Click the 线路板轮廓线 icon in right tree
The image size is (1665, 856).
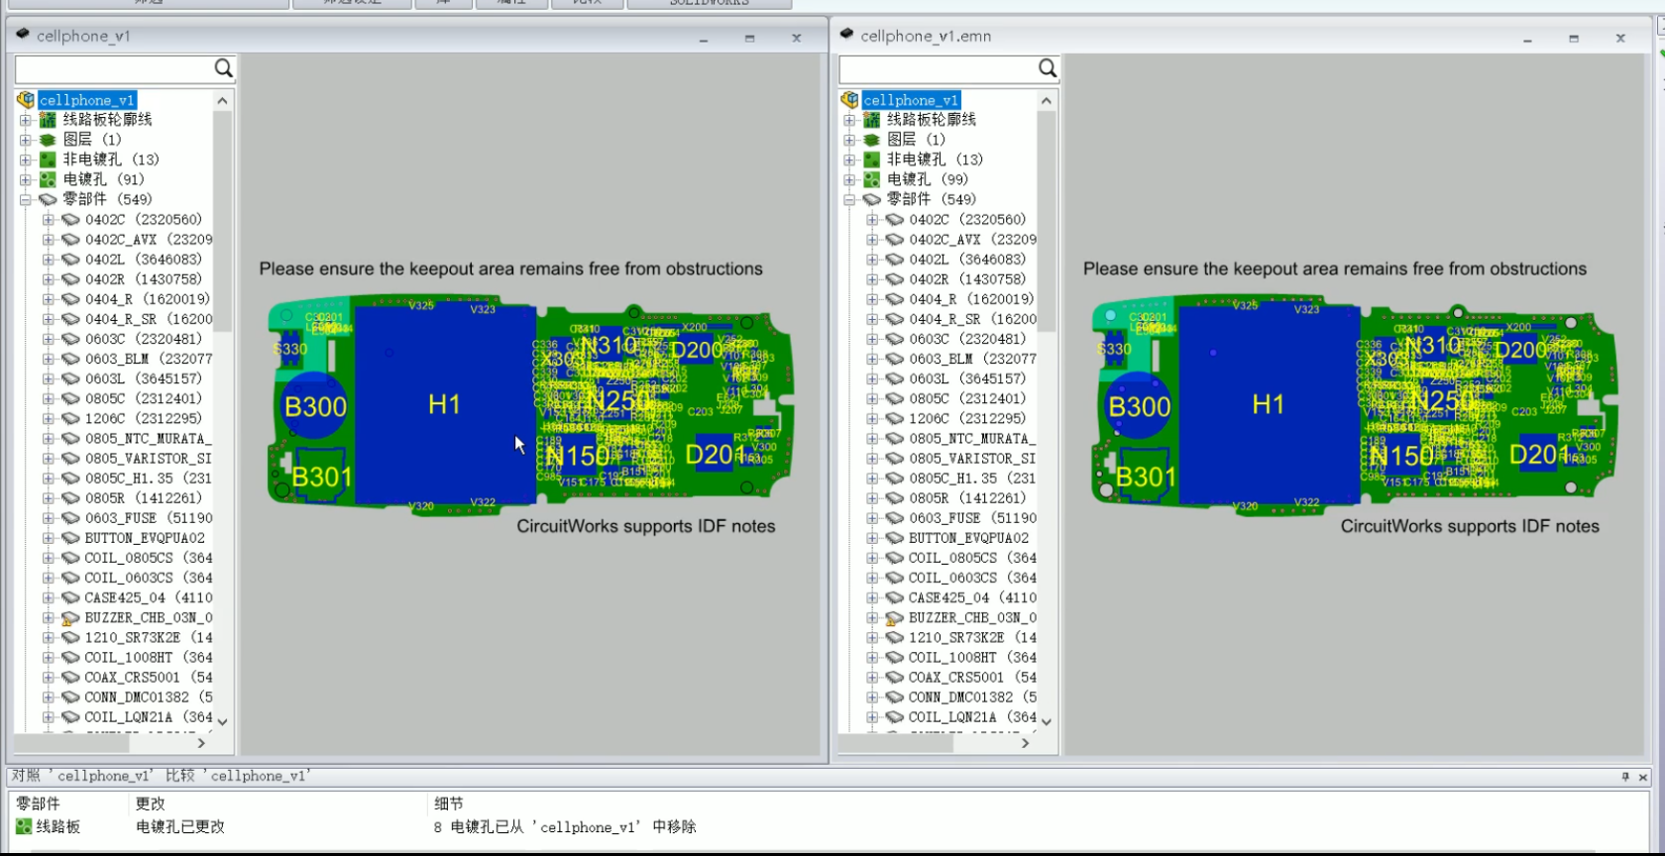871,120
